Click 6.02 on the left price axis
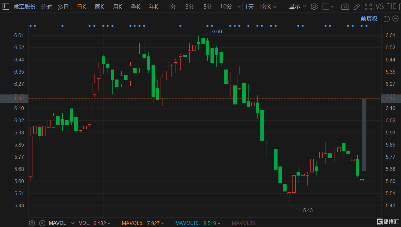Image resolution: width=401 pixels, height=227 pixels. coord(19,120)
